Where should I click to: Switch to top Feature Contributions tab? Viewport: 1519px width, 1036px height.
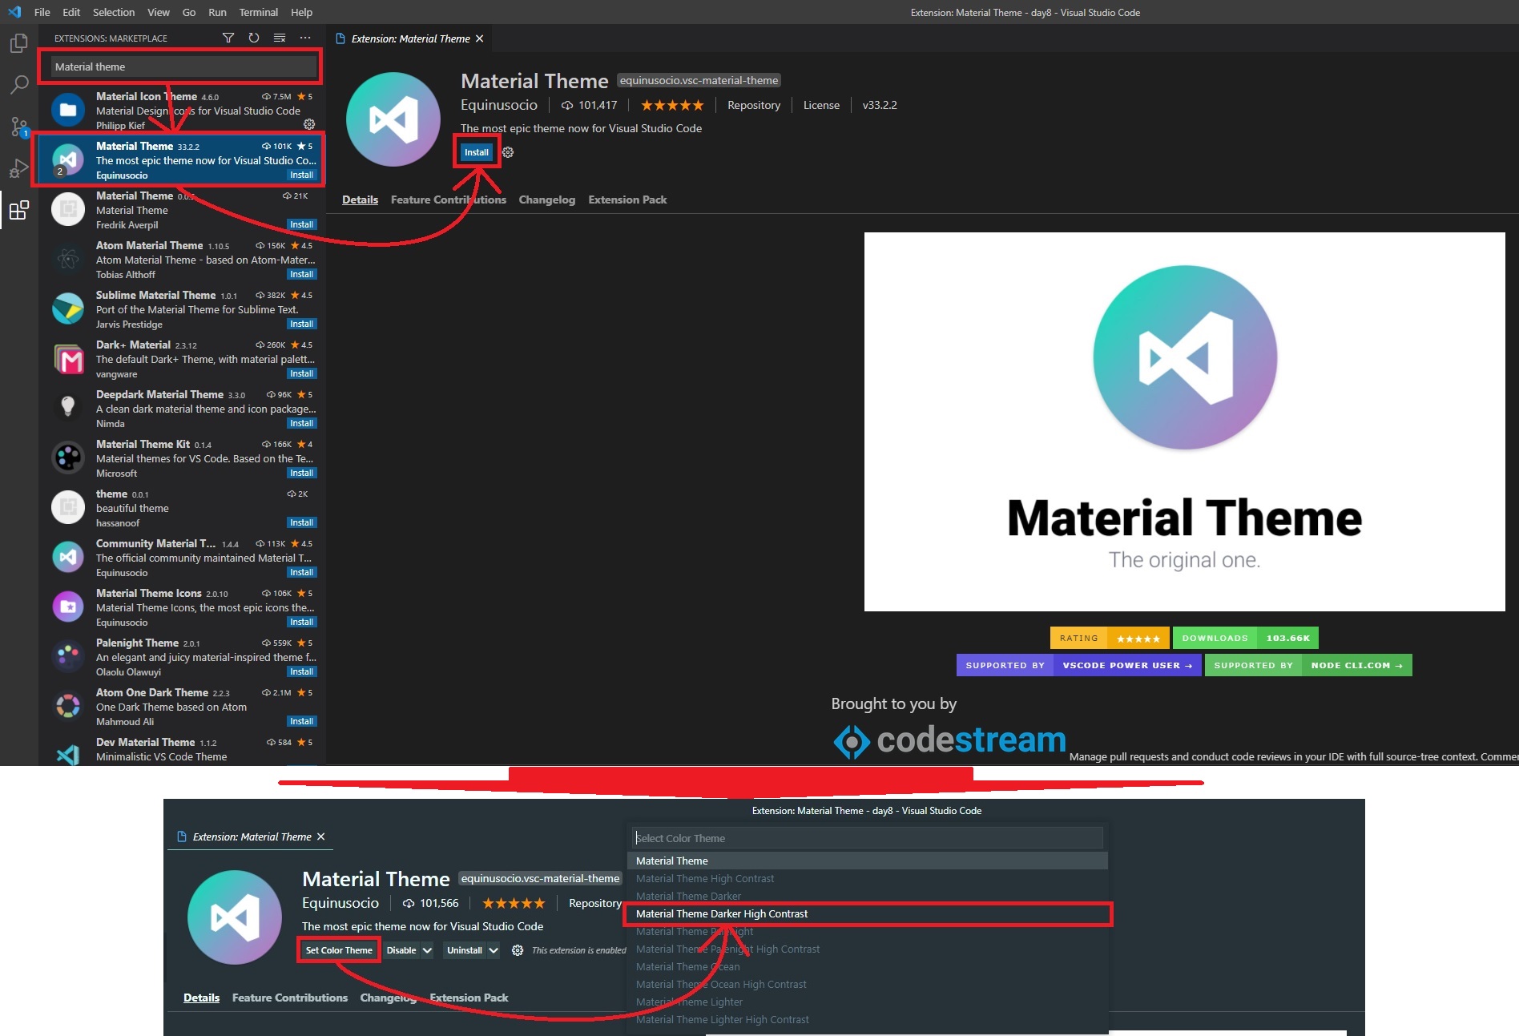click(449, 200)
